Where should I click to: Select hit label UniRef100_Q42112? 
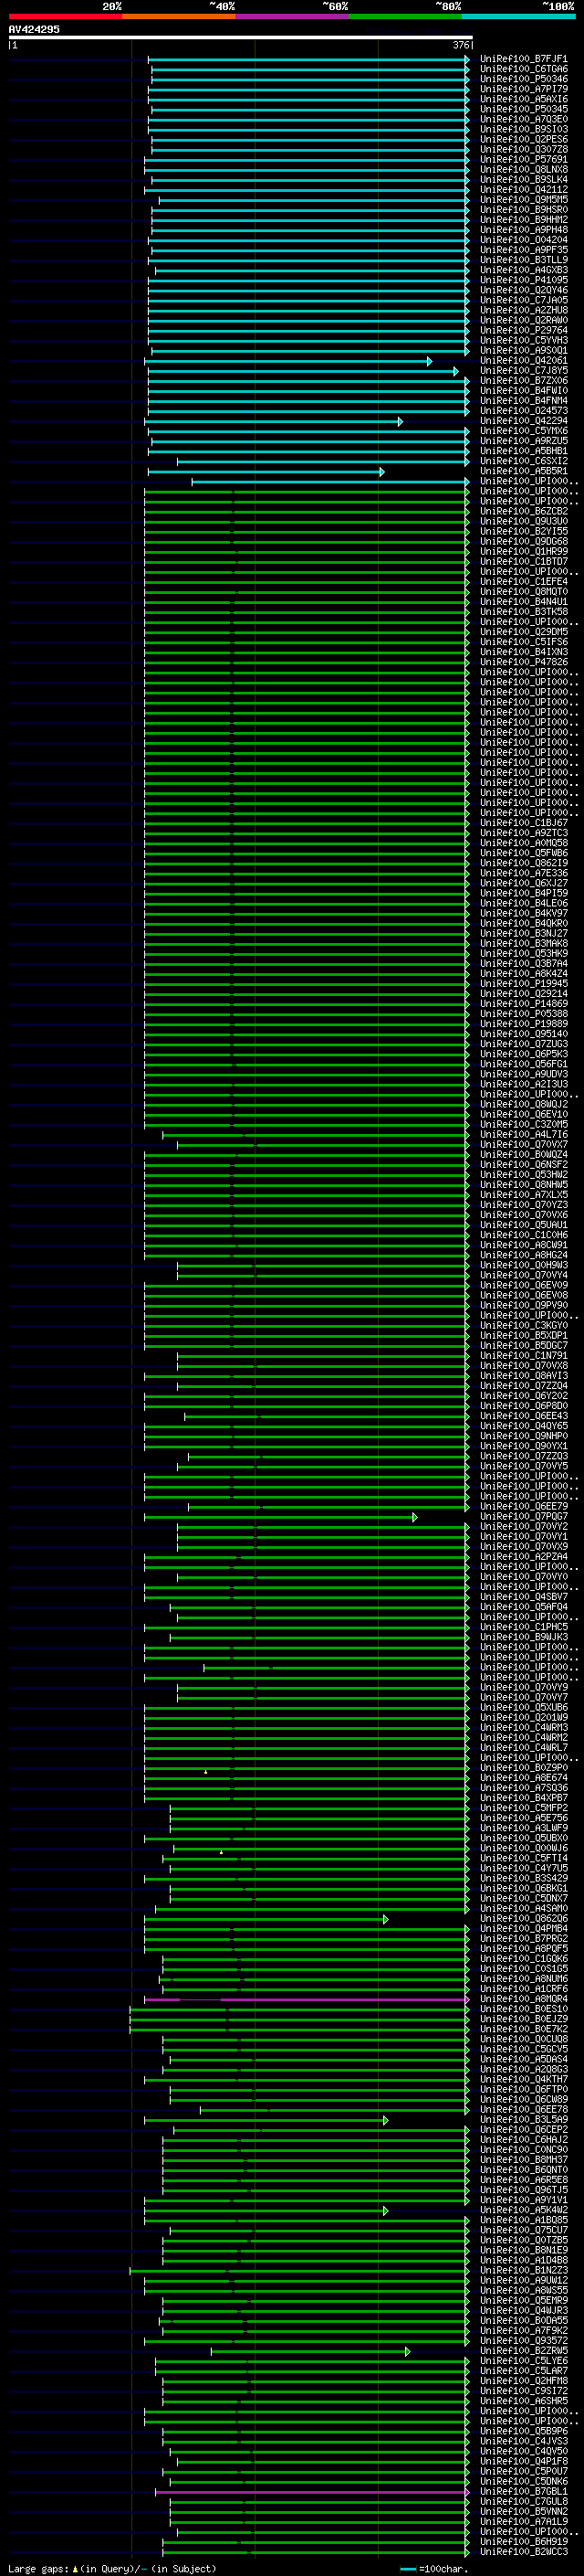click(523, 189)
